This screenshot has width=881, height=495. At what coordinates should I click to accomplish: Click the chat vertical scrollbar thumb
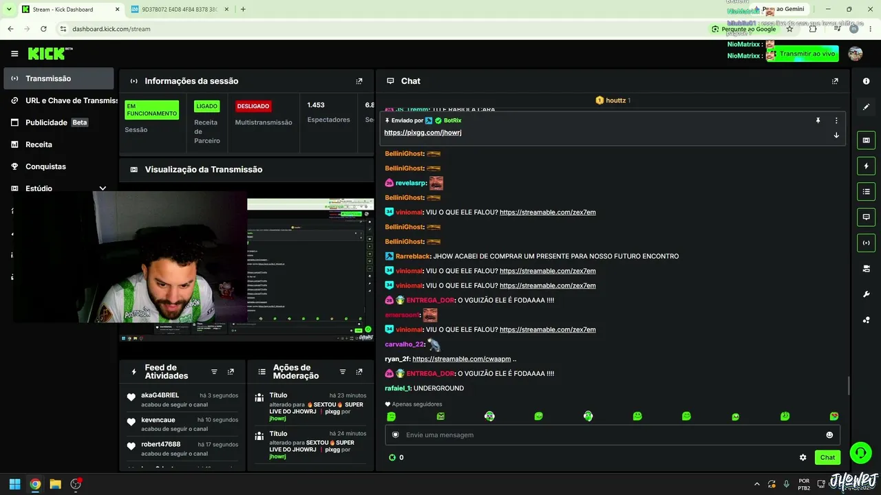coord(849,386)
